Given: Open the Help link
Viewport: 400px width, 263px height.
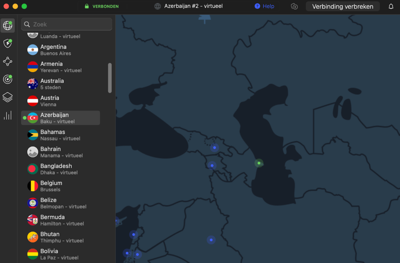Looking at the screenshot, I should pyautogui.click(x=268, y=6).
